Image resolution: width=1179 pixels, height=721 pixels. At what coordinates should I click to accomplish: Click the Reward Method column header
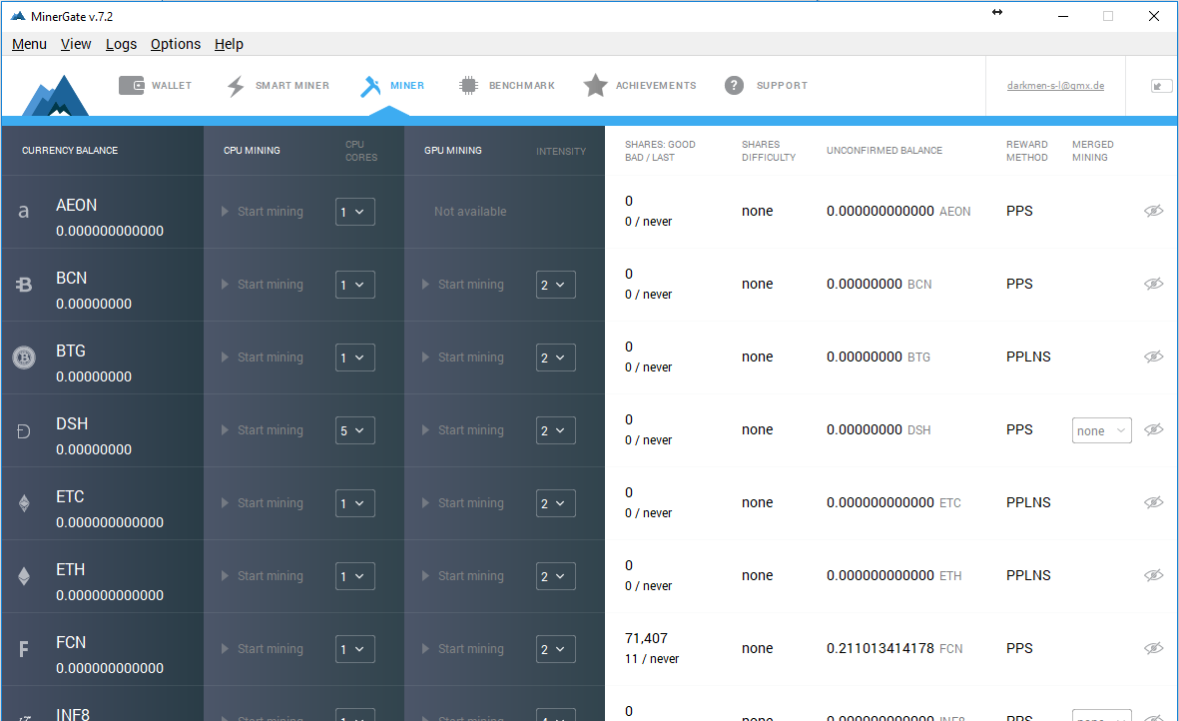(1027, 151)
